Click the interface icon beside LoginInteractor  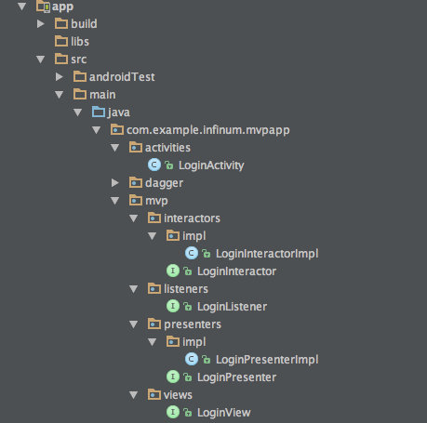click(173, 271)
